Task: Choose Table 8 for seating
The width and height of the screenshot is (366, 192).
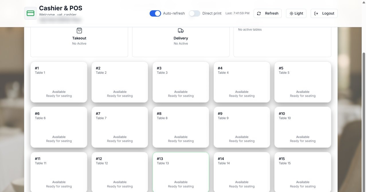Action: coord(181,127)
